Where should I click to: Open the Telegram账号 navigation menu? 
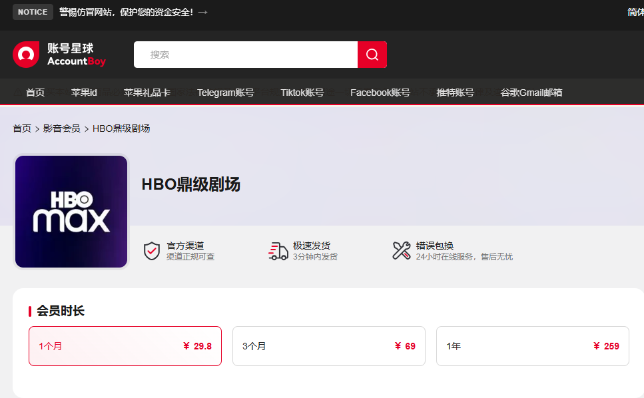[x=226, y=93]
